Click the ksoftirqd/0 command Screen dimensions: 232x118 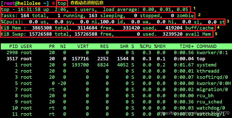pyautogui.click(x=212, y=77)
